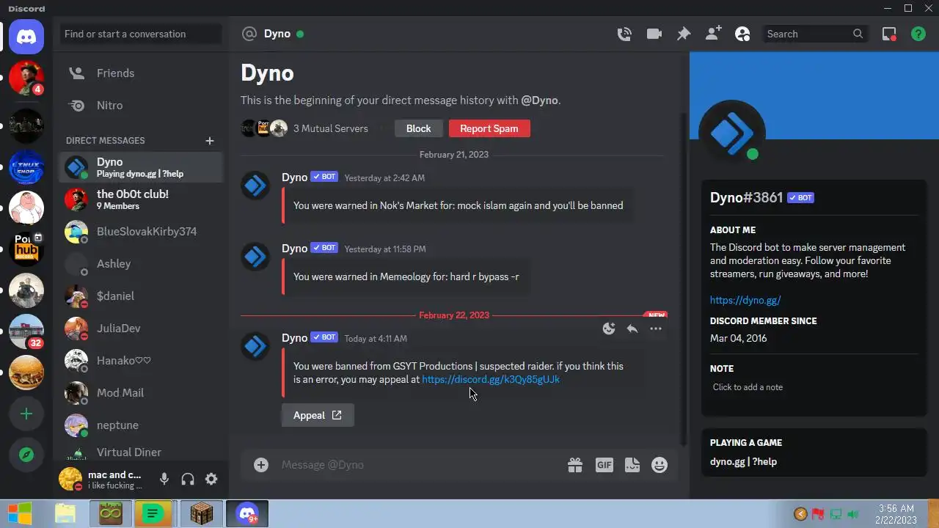
Task: Open the green help icon
Action: click(918, 34)
